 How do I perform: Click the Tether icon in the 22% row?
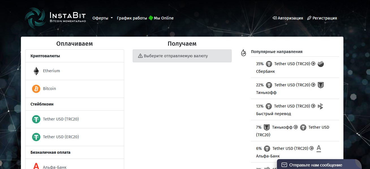269,85
